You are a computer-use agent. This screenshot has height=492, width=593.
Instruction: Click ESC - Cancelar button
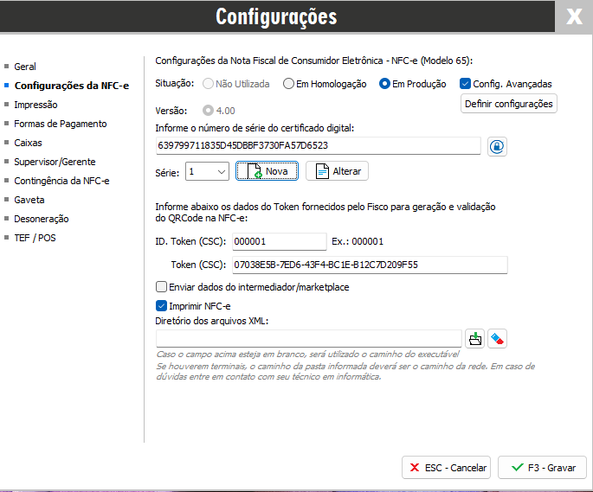pos(447,467)
